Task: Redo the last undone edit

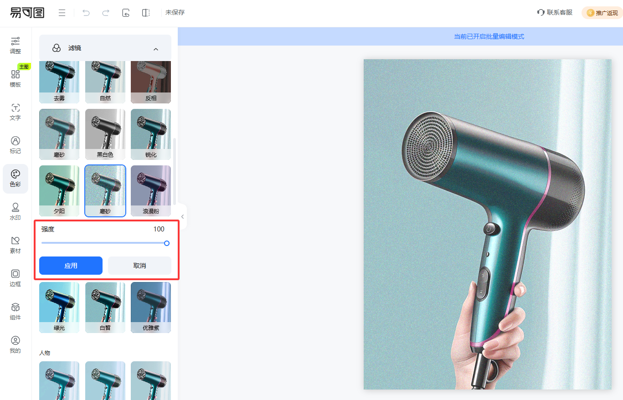Action: pos(106,13)
